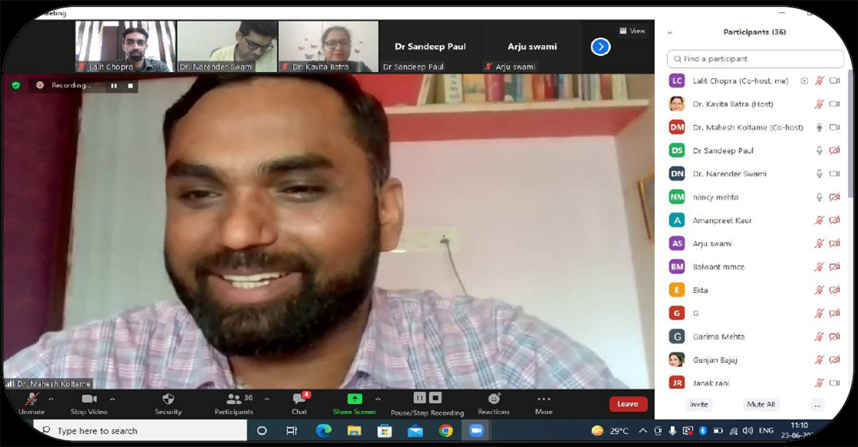Expand video options next to Stop Video
Viewport: 858px width, 447px height.
(x=112, y=398)
